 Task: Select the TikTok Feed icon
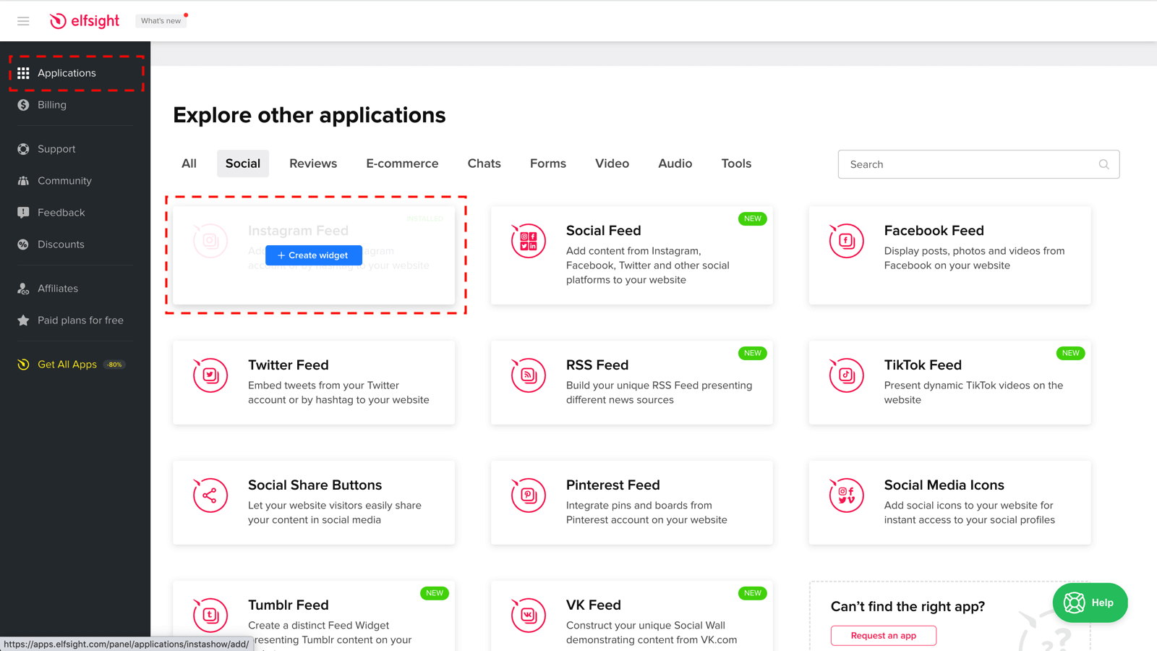point(846,375)
